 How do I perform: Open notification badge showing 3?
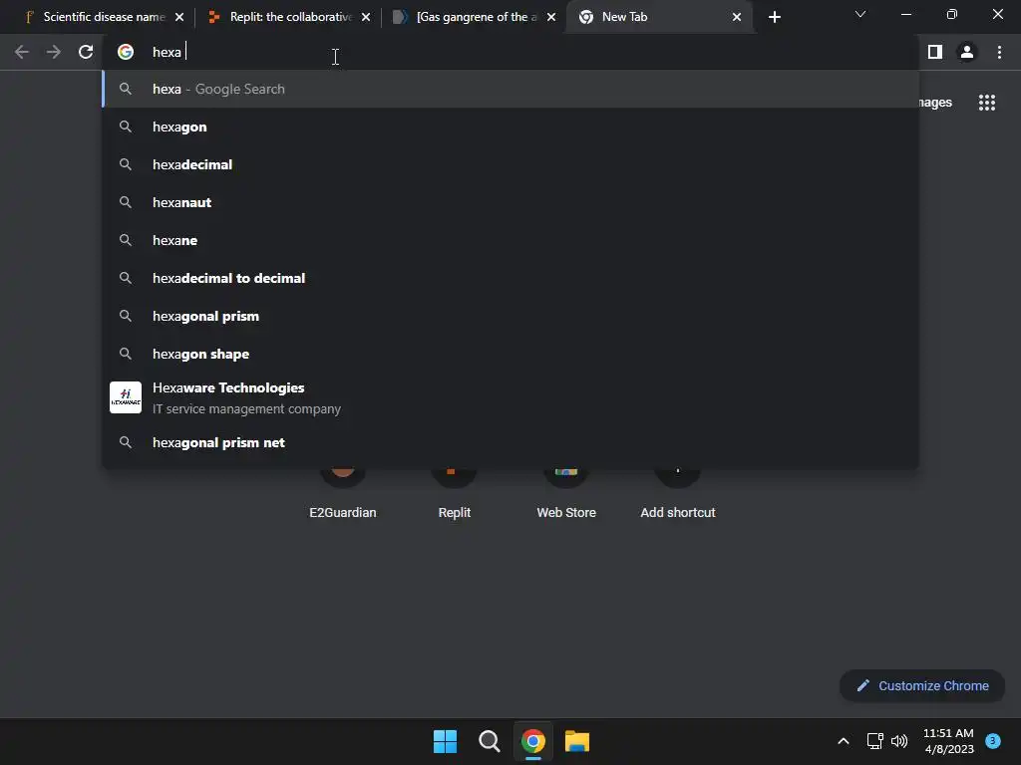coord(993,740)
